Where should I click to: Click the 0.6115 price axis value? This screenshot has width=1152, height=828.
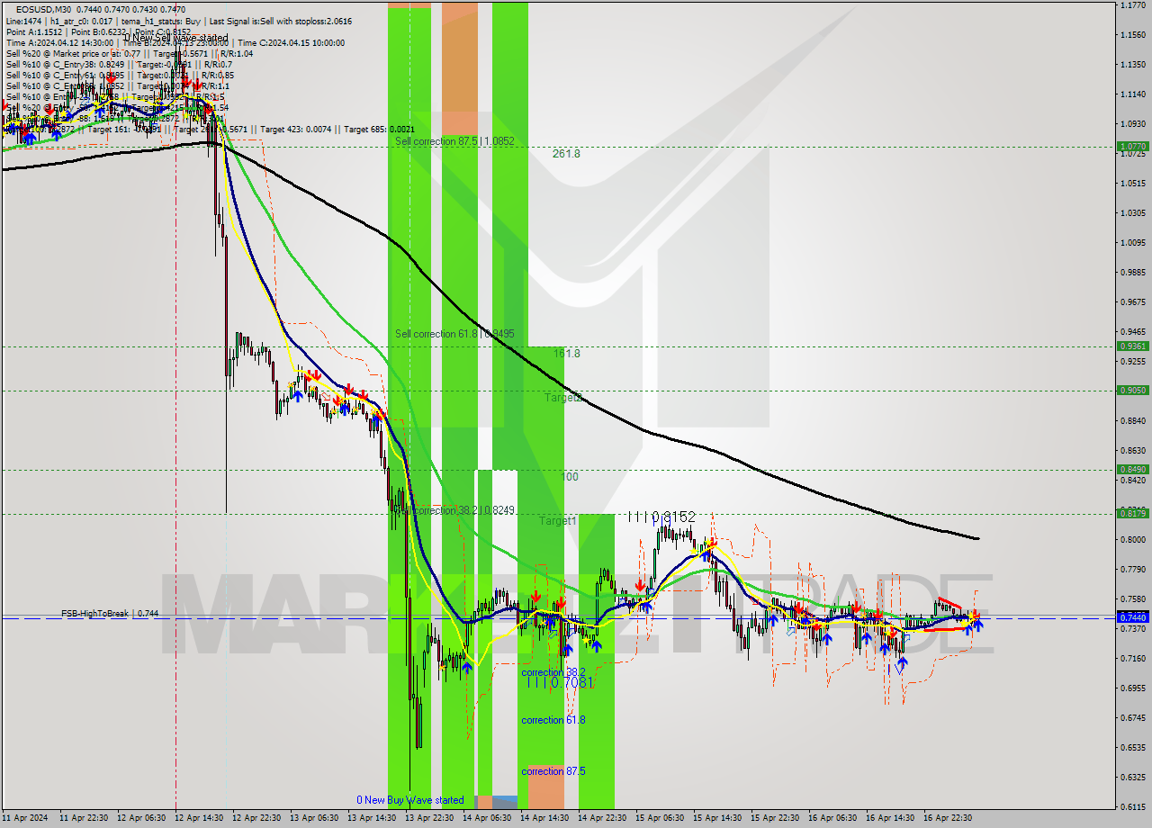(x=1132, y=805)
